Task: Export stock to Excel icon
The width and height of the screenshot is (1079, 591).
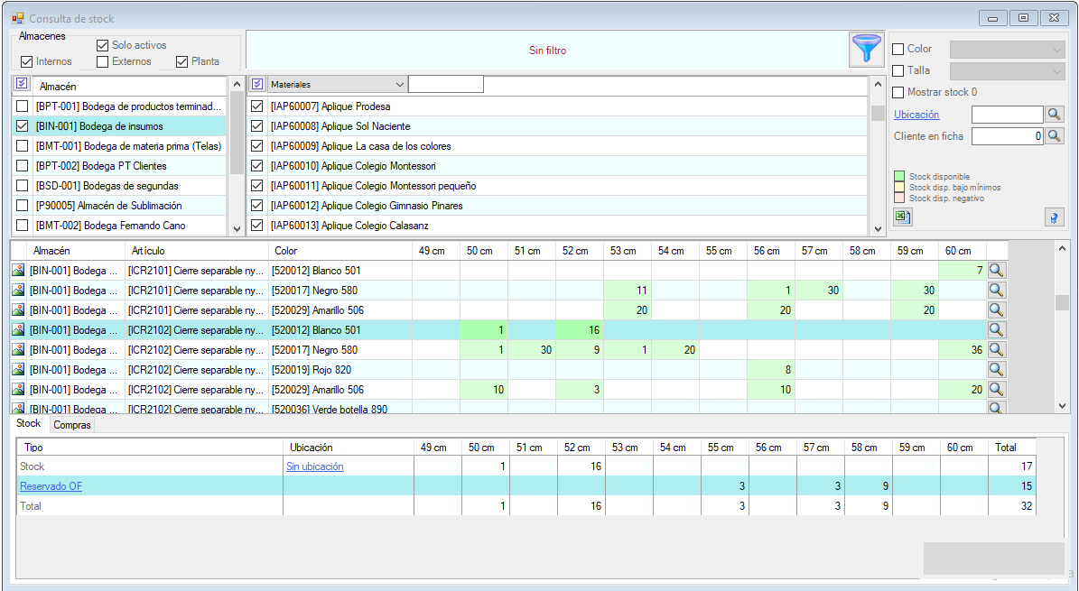Action: [x=902, y=217]
